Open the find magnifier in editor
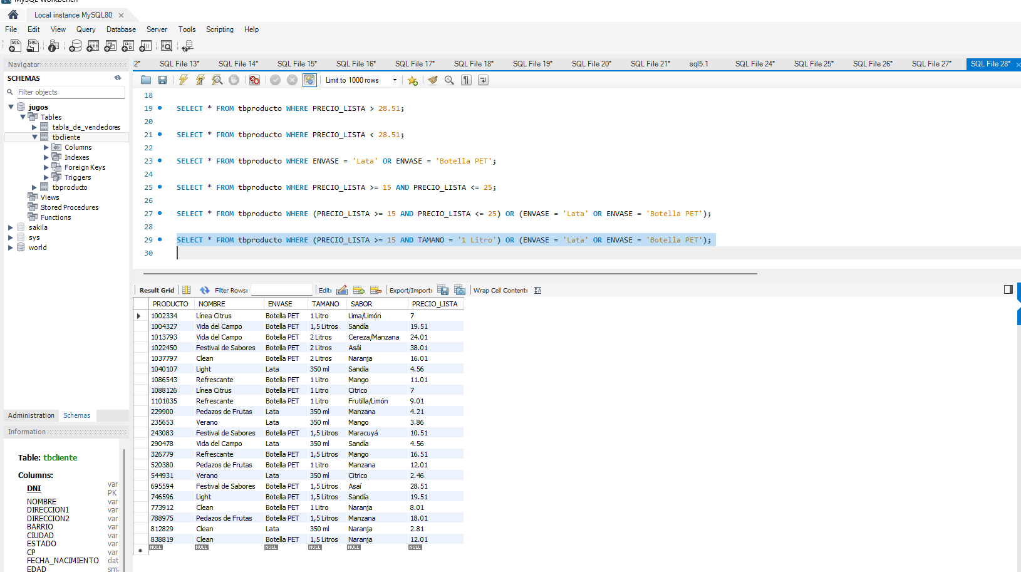 (449, 80)
